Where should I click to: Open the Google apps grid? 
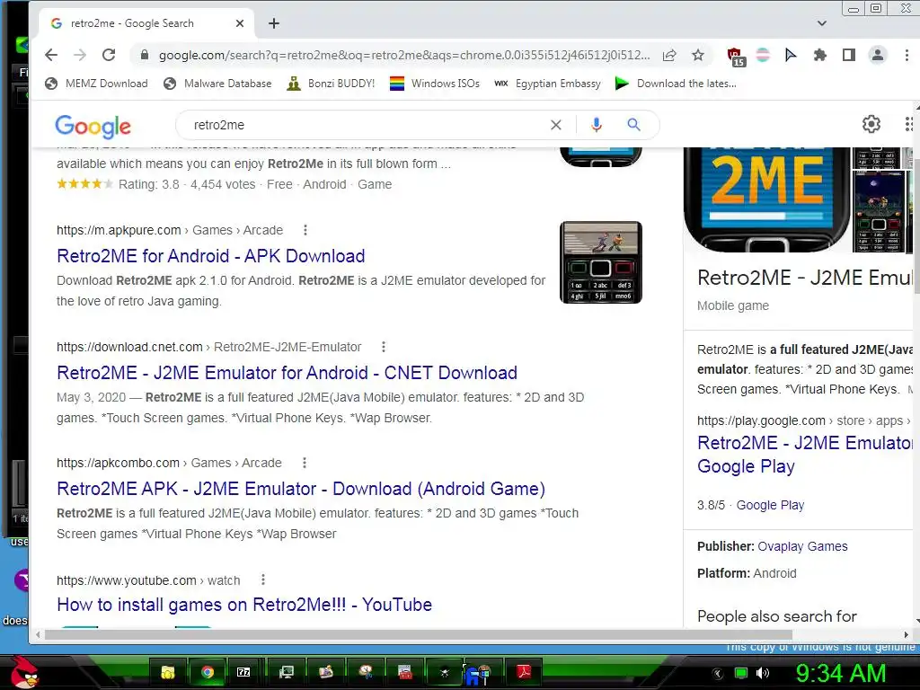click(909, 124)
